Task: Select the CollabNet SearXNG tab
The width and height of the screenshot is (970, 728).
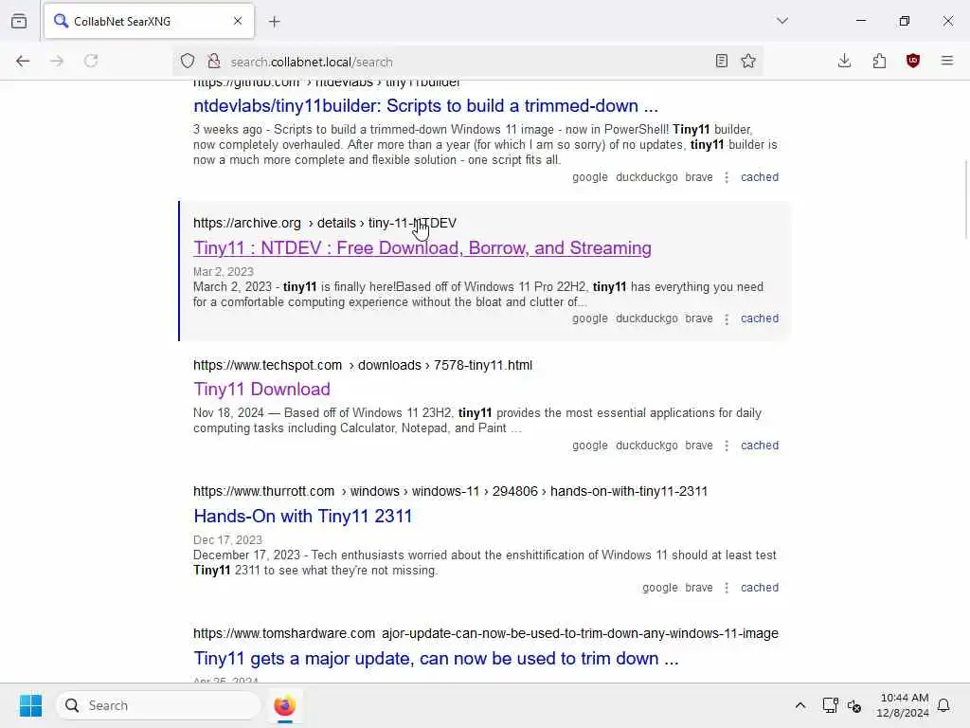Action: [x=149, y=21]
